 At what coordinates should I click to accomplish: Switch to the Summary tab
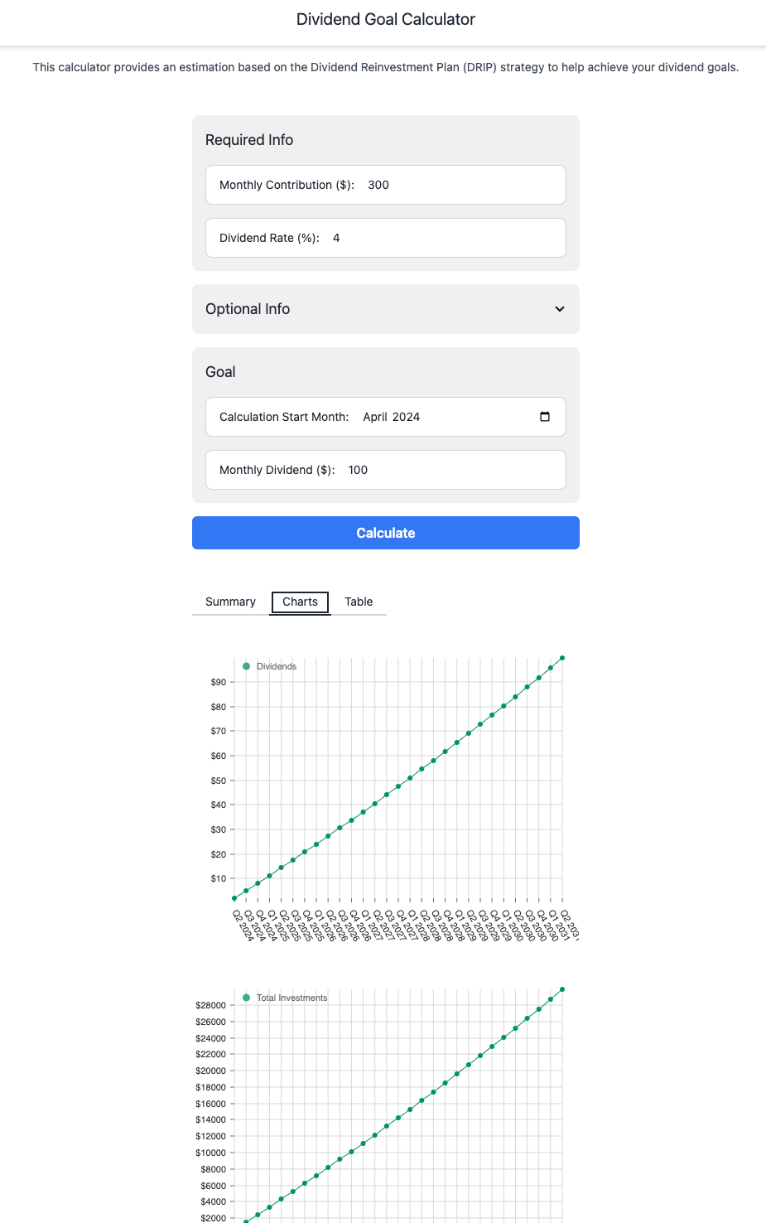[x=230, y=602]
